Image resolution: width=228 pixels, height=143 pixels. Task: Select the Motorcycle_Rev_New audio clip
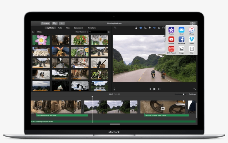(62, 115)
